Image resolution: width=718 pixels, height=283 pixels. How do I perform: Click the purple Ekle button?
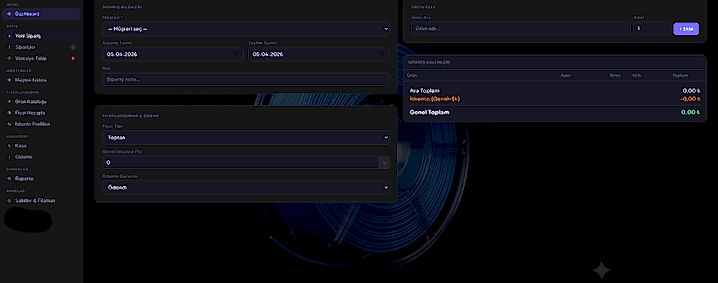[x=686, y=29]
